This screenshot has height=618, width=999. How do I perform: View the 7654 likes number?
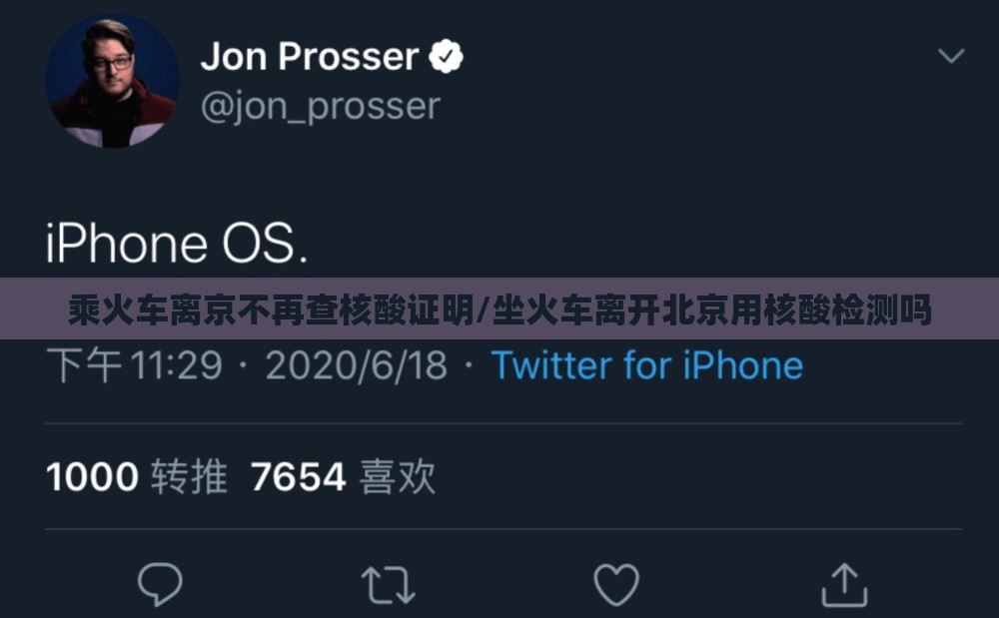click(298, 476)
